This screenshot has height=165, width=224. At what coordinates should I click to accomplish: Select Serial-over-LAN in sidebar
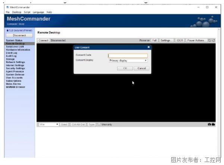(15, 47)
